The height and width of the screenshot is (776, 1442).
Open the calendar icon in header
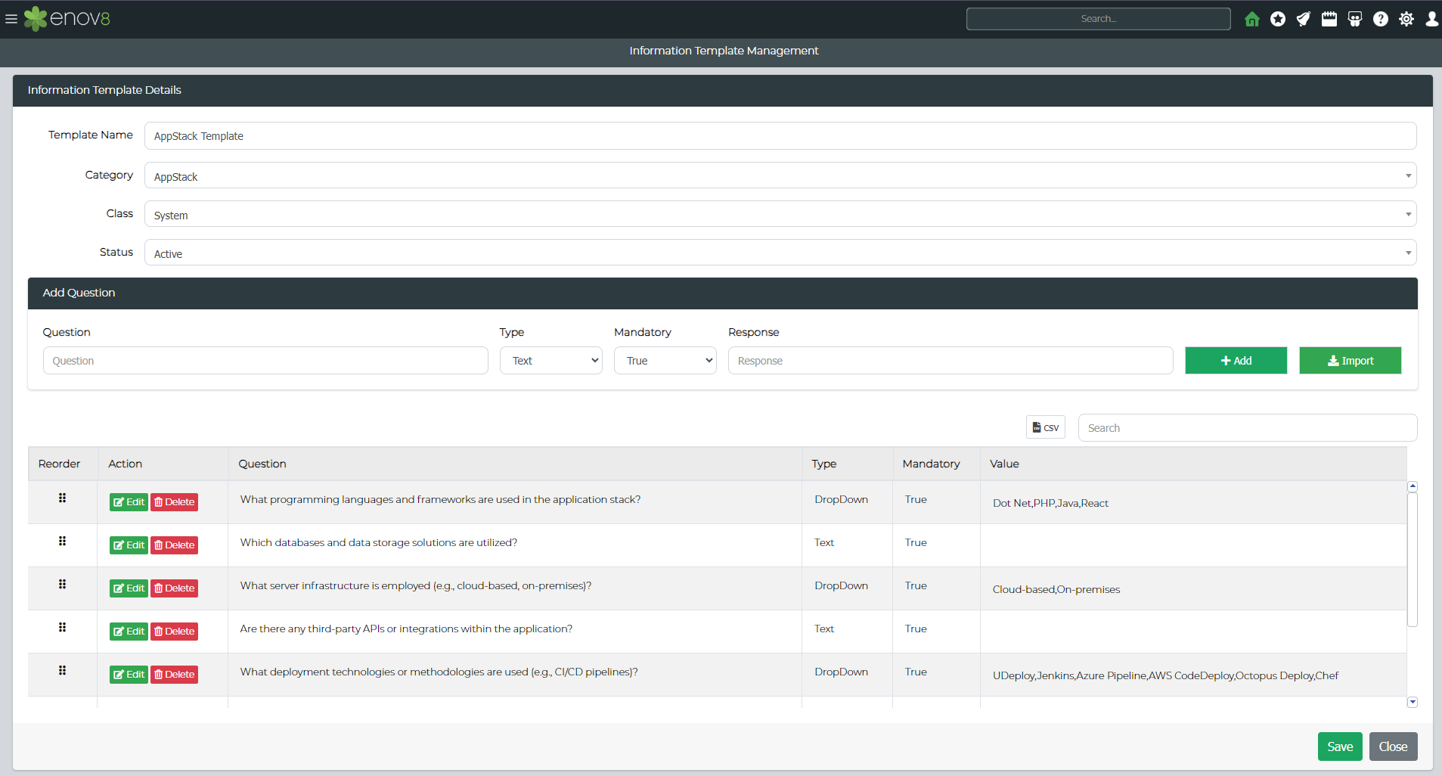(x=1329, y=19)
